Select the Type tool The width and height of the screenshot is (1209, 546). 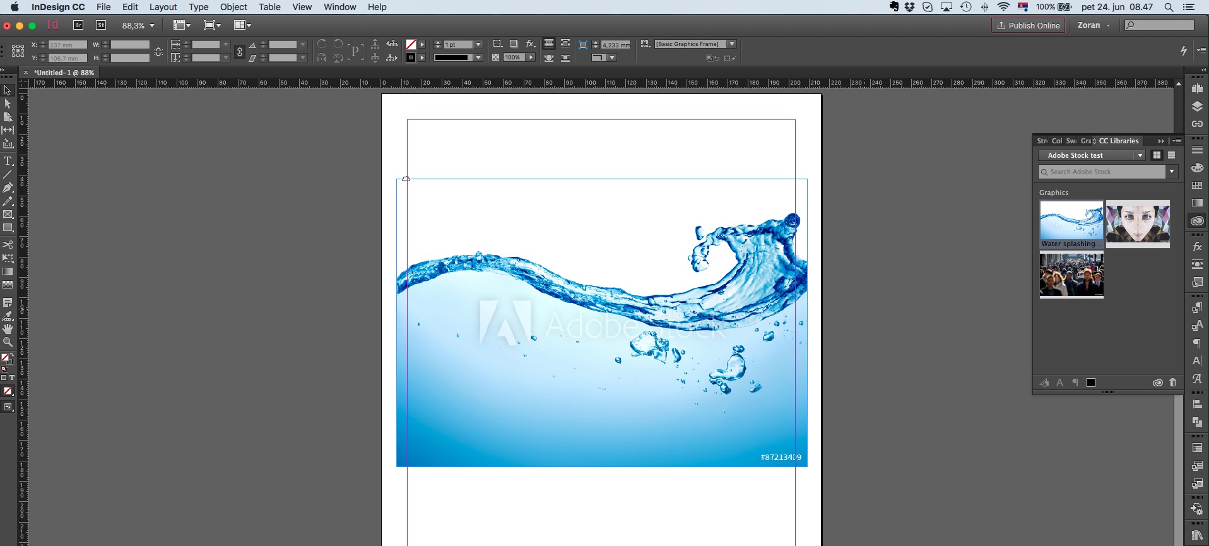point(8,161)
